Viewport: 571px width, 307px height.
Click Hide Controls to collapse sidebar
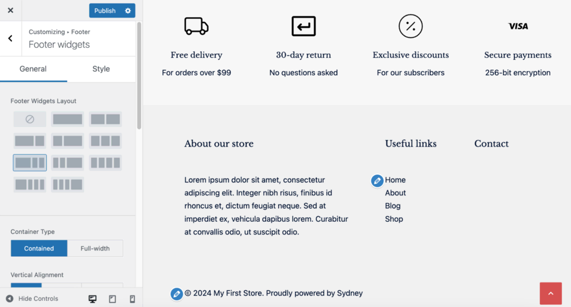pos(32,299)
